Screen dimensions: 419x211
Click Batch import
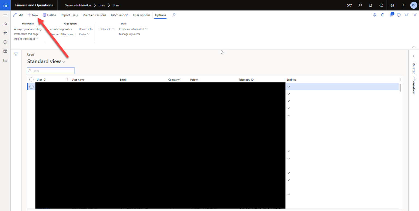[x=119, y=15]
